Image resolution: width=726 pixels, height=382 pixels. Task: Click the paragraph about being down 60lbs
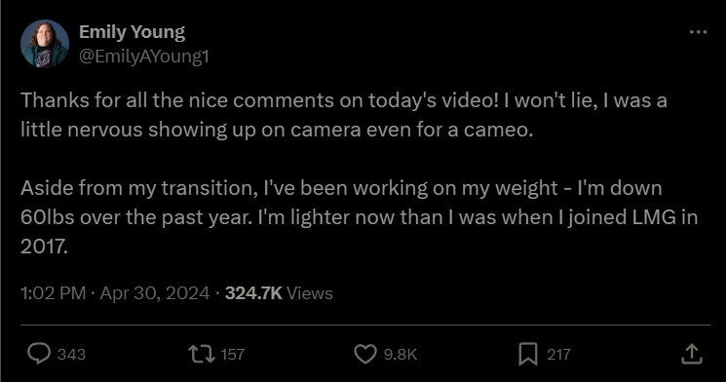359,217
